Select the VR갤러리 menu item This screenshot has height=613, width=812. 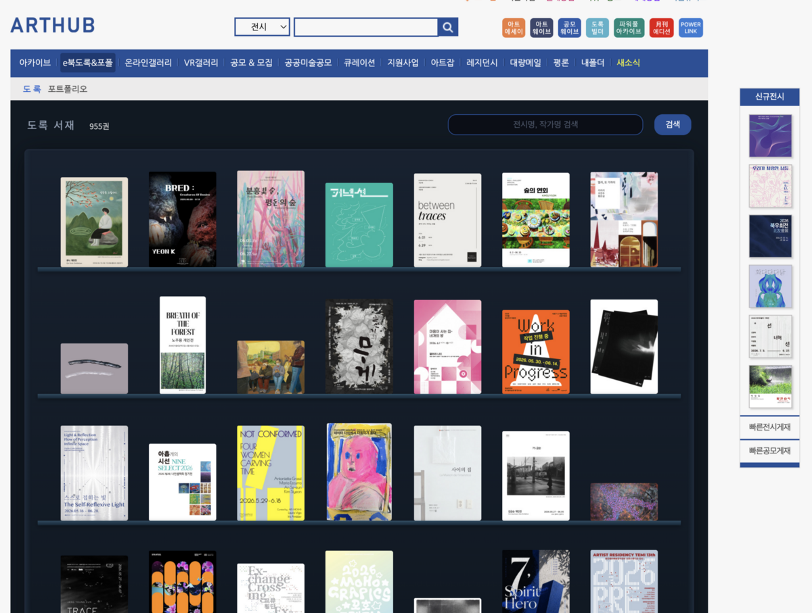click(x=201, y=63)
